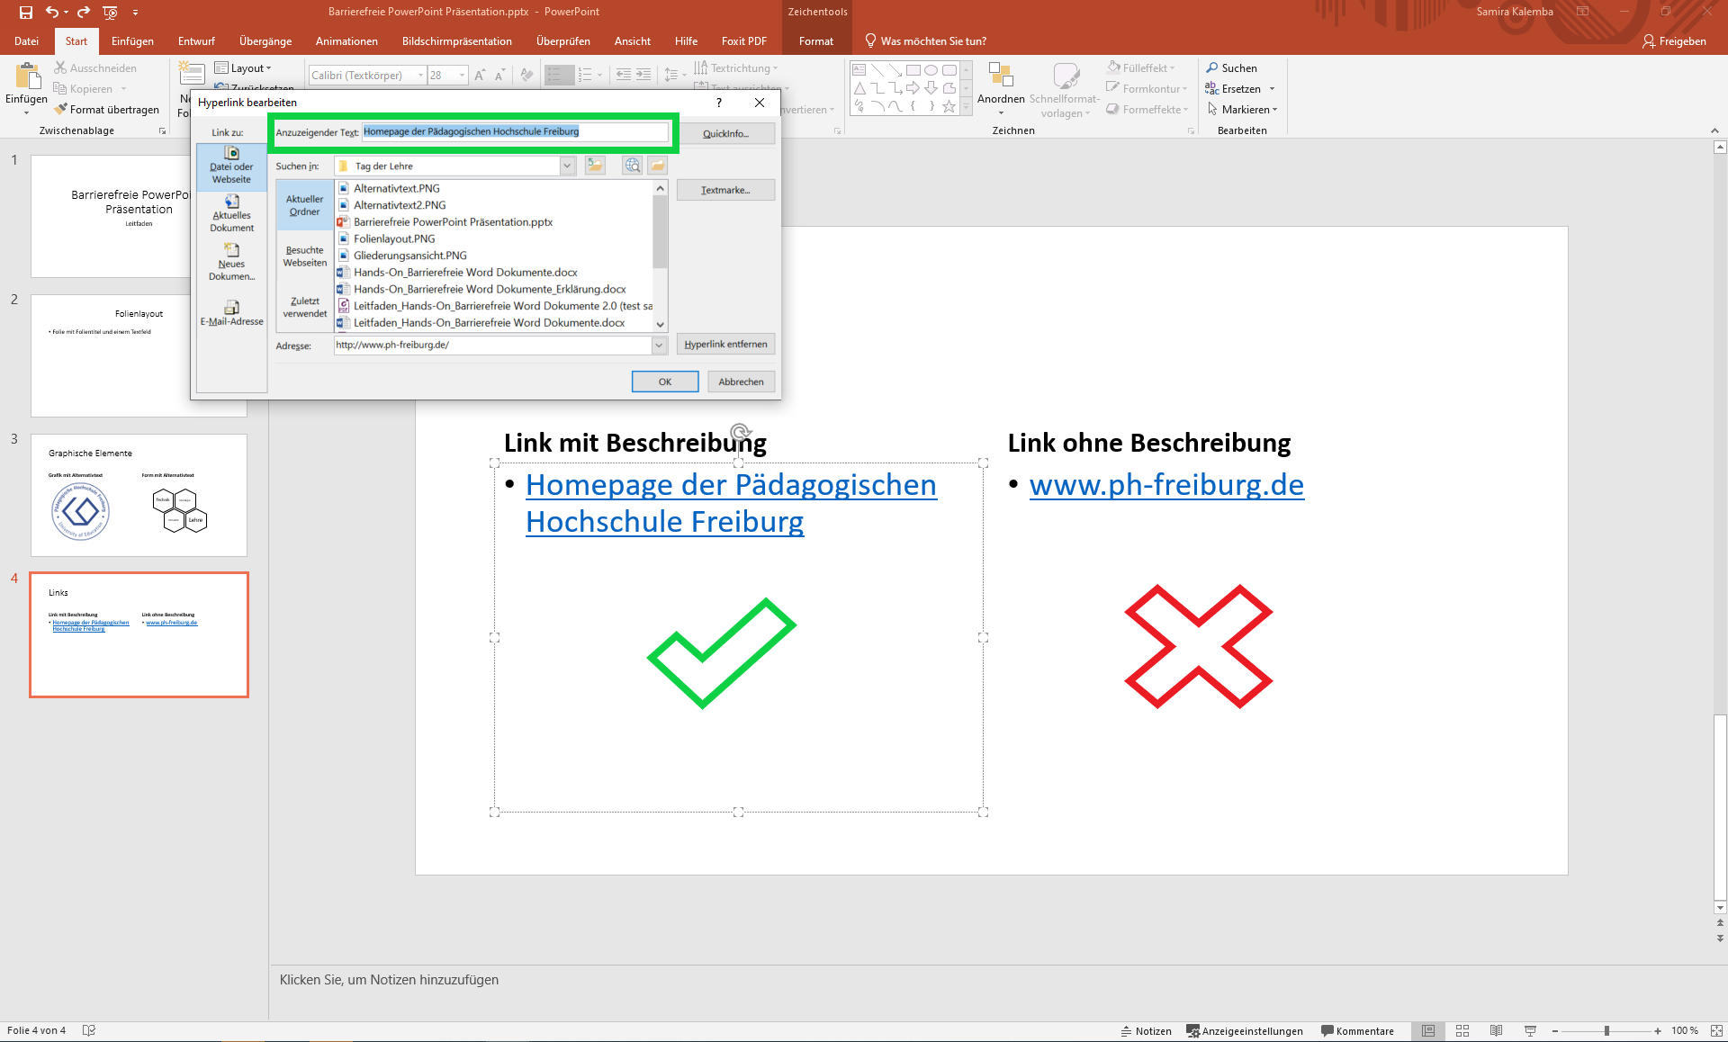Switch to normal view in status bar
Viewport: 1728px width, 1042px height.
pyautogui.click(x=1428, y=1031)
